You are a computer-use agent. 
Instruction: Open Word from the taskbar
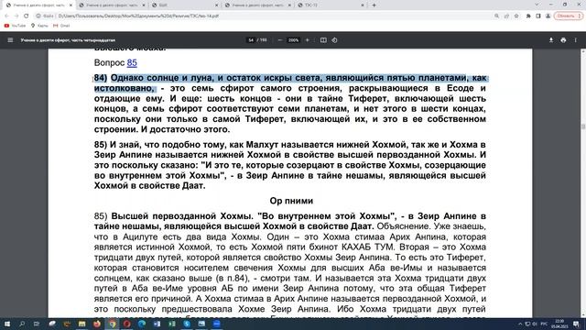click(157, 324)
